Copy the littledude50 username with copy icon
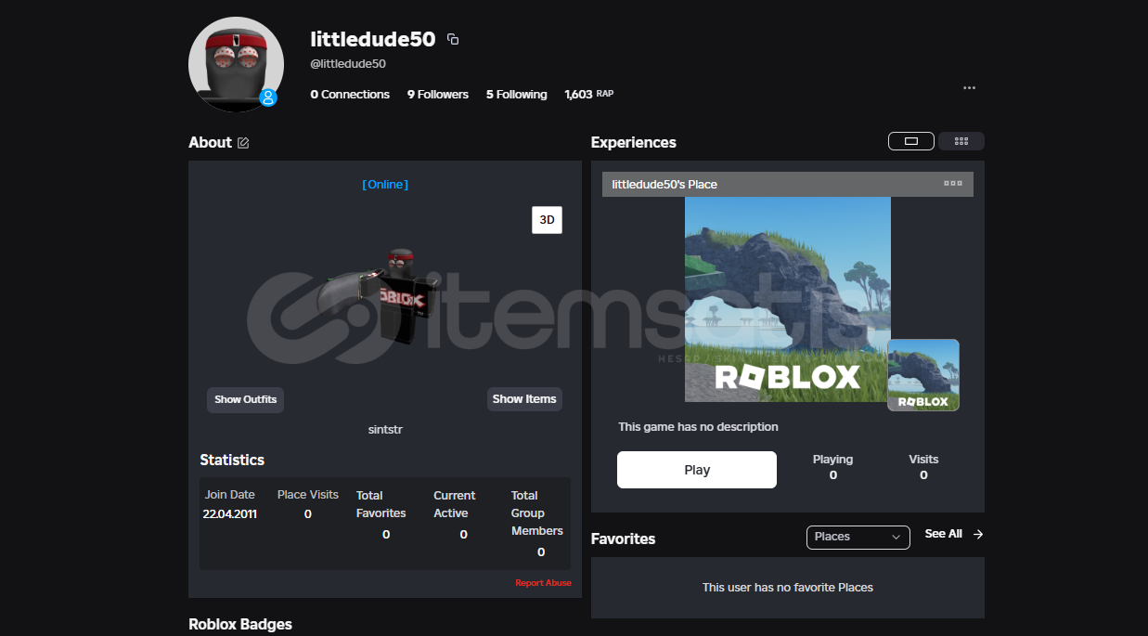This screenshot has height=636, width=1148. 453,39
